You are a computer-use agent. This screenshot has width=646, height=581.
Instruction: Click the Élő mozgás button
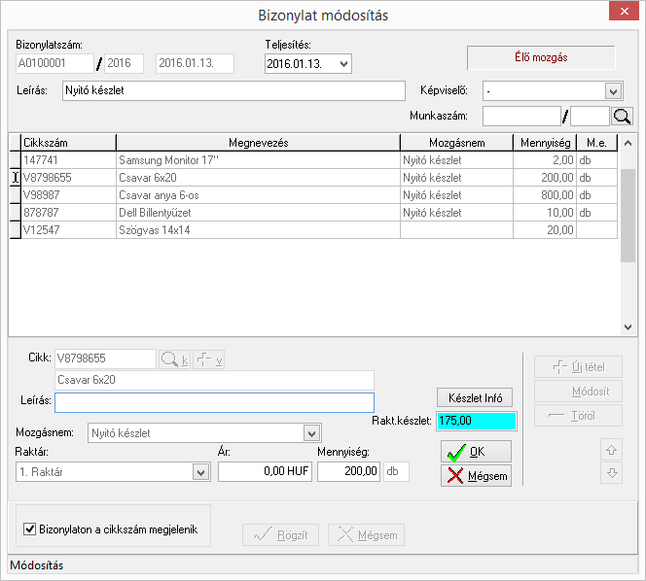[541, 57]
